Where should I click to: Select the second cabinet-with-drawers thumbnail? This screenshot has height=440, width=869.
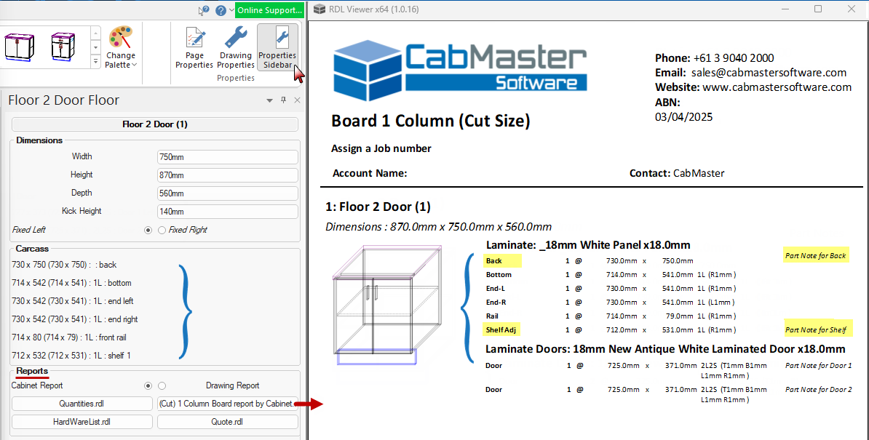pos(63,47)
